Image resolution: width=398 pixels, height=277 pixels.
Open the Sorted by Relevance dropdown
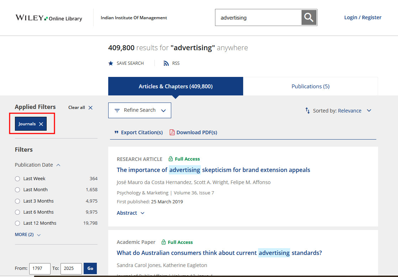coord(354,111)
